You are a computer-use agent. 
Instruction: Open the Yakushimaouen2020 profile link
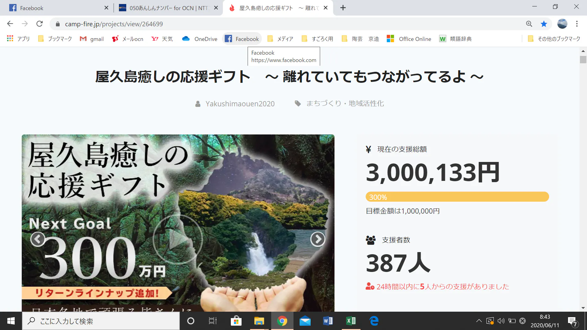click(x=240, y=104)
